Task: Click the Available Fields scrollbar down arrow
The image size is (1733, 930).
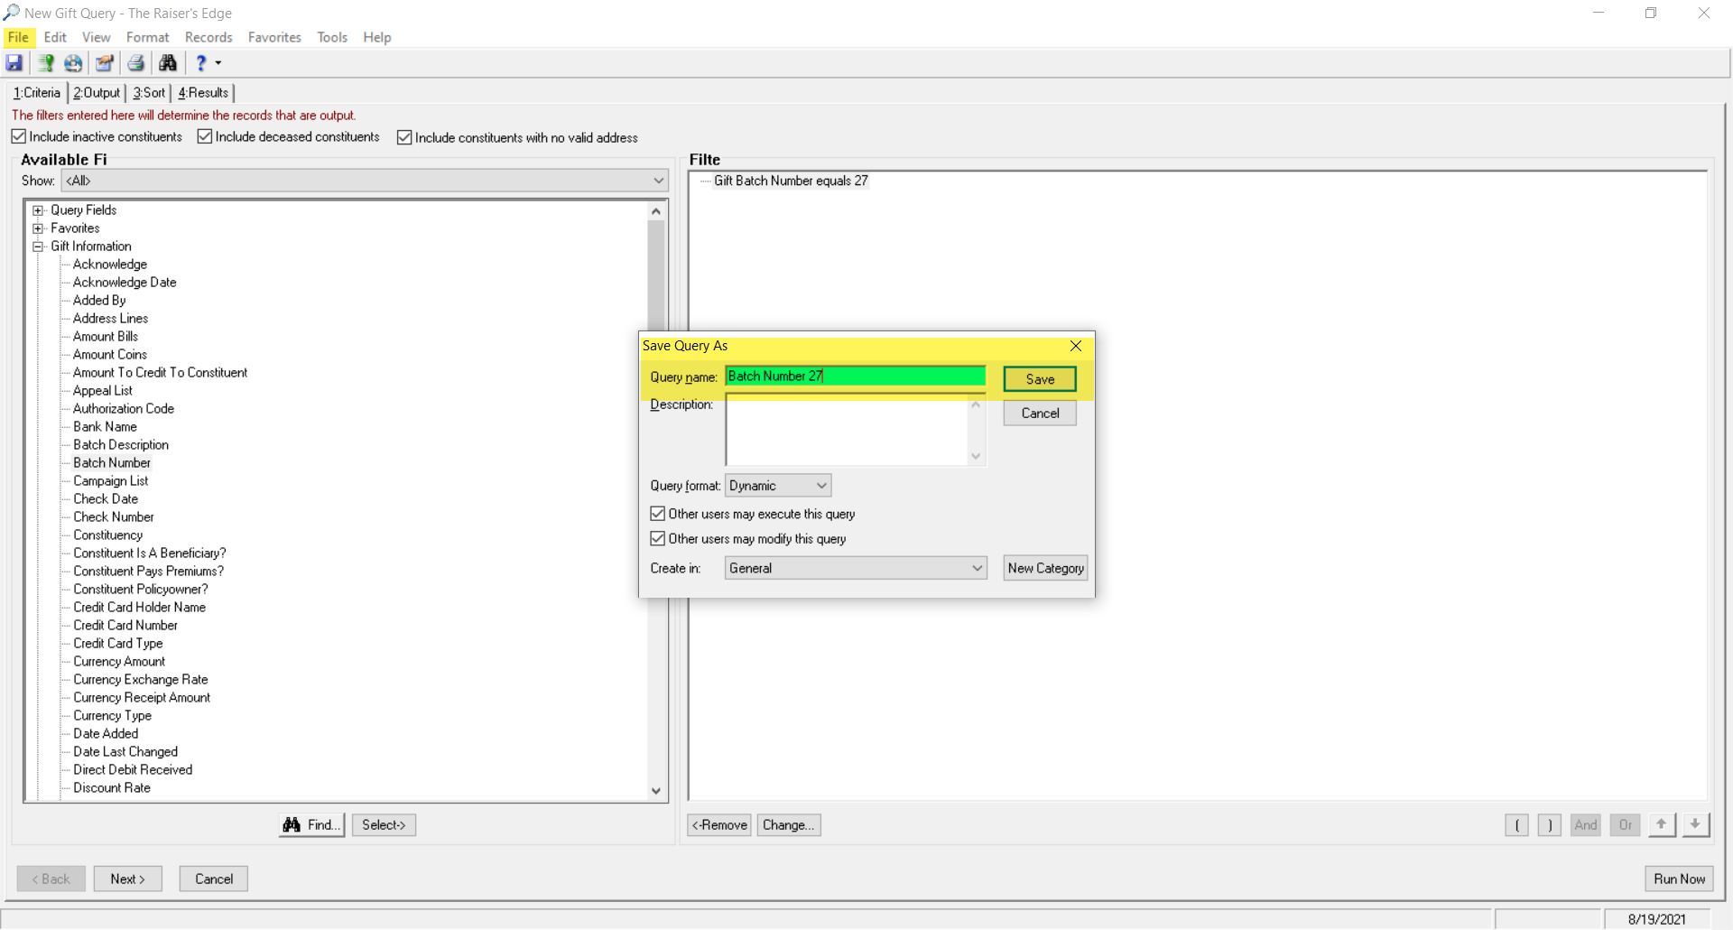Action: [x=656, y=791]
